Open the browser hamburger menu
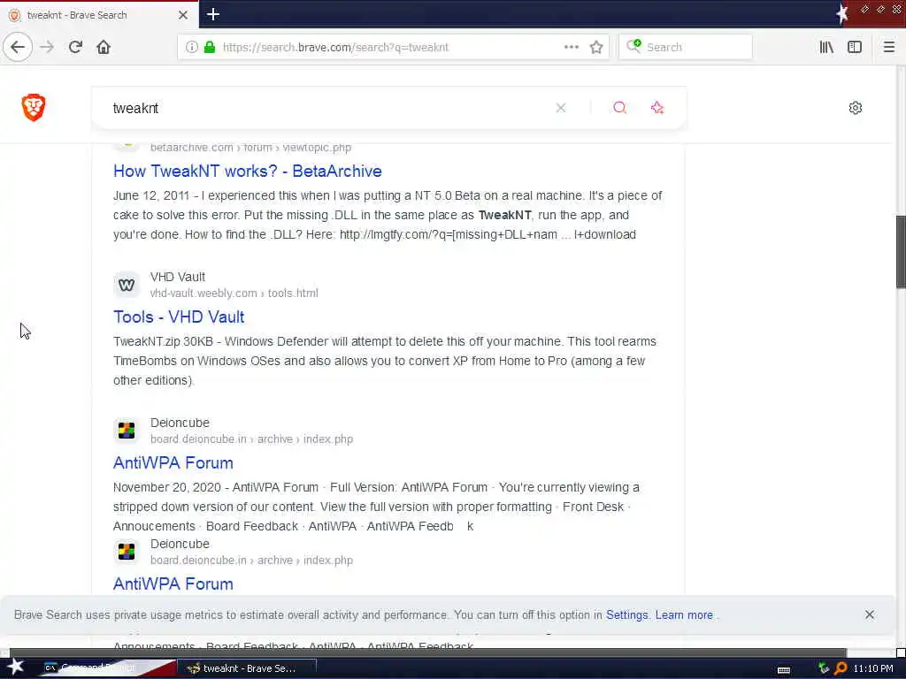906x679 pixels. pos(888,47)
